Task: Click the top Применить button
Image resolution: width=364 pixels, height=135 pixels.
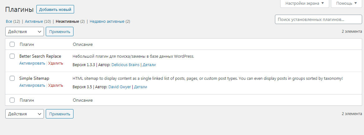Action: coord(60,31)
